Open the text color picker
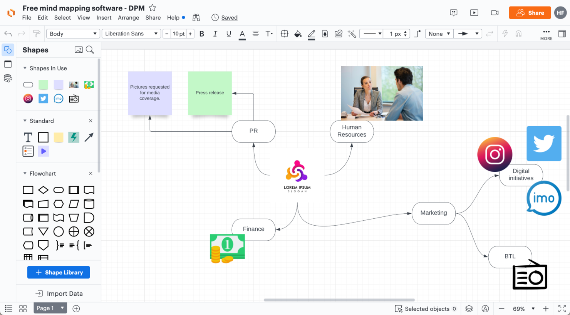This screenshot has height=315, width=570. [242, 34]
